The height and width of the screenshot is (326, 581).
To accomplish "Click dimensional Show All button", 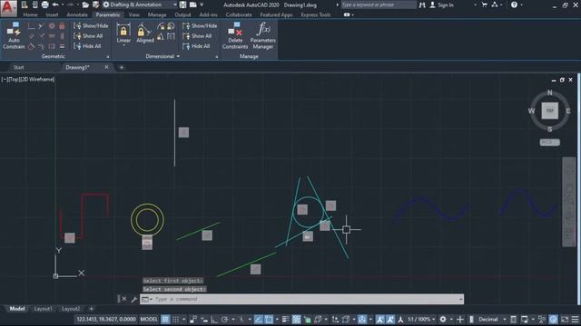I will [x=197, y=36].
